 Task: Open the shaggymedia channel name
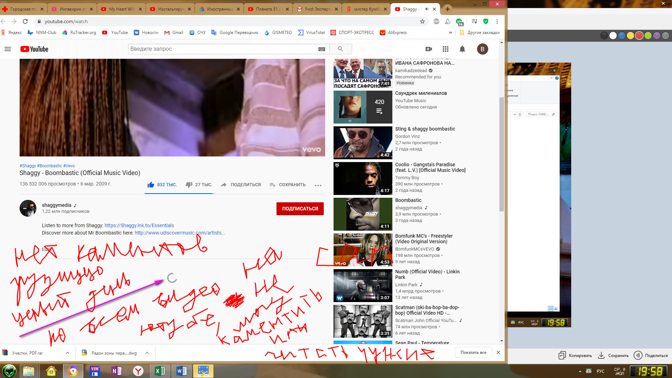(x=57, y=205)
